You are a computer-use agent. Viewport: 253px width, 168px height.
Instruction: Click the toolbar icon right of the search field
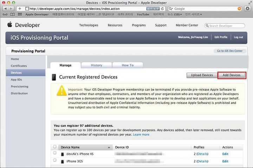click(247, 8)
